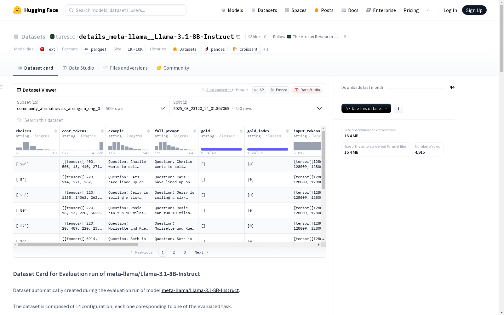
Task: Go to Models in navigation
Action: (232, 10)
